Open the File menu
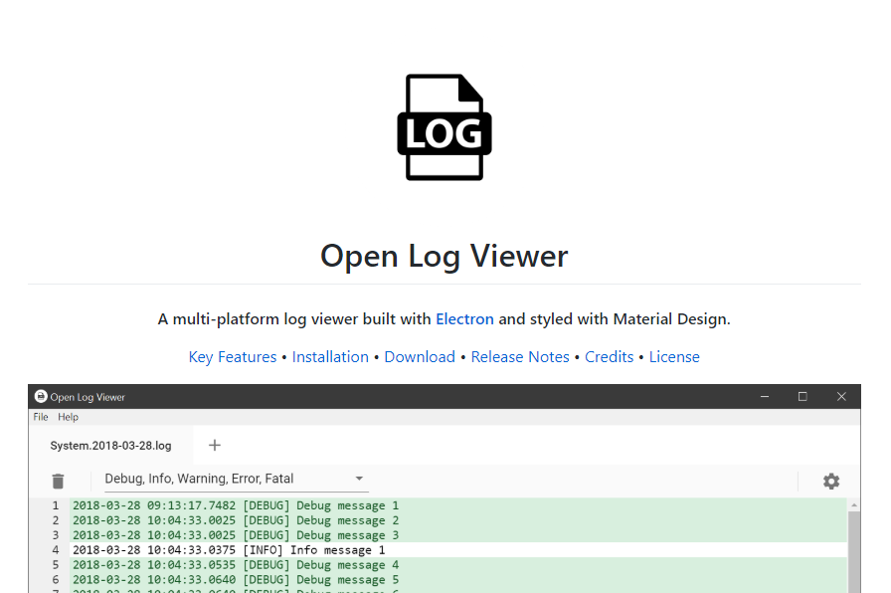Image resolution: width=891 pixels, height=593 pixels. coord(41,417)
